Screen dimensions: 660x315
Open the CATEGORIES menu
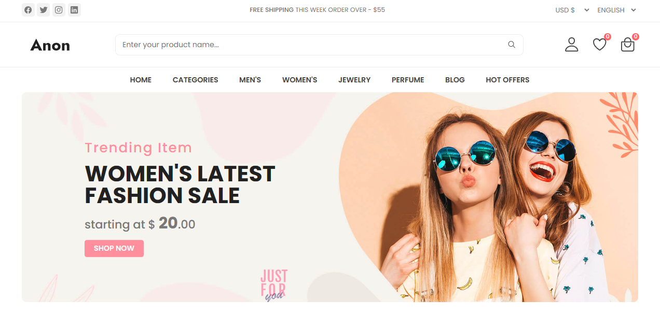(x=196, y=80)
